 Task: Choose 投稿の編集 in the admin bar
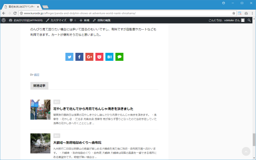[102, 20]
